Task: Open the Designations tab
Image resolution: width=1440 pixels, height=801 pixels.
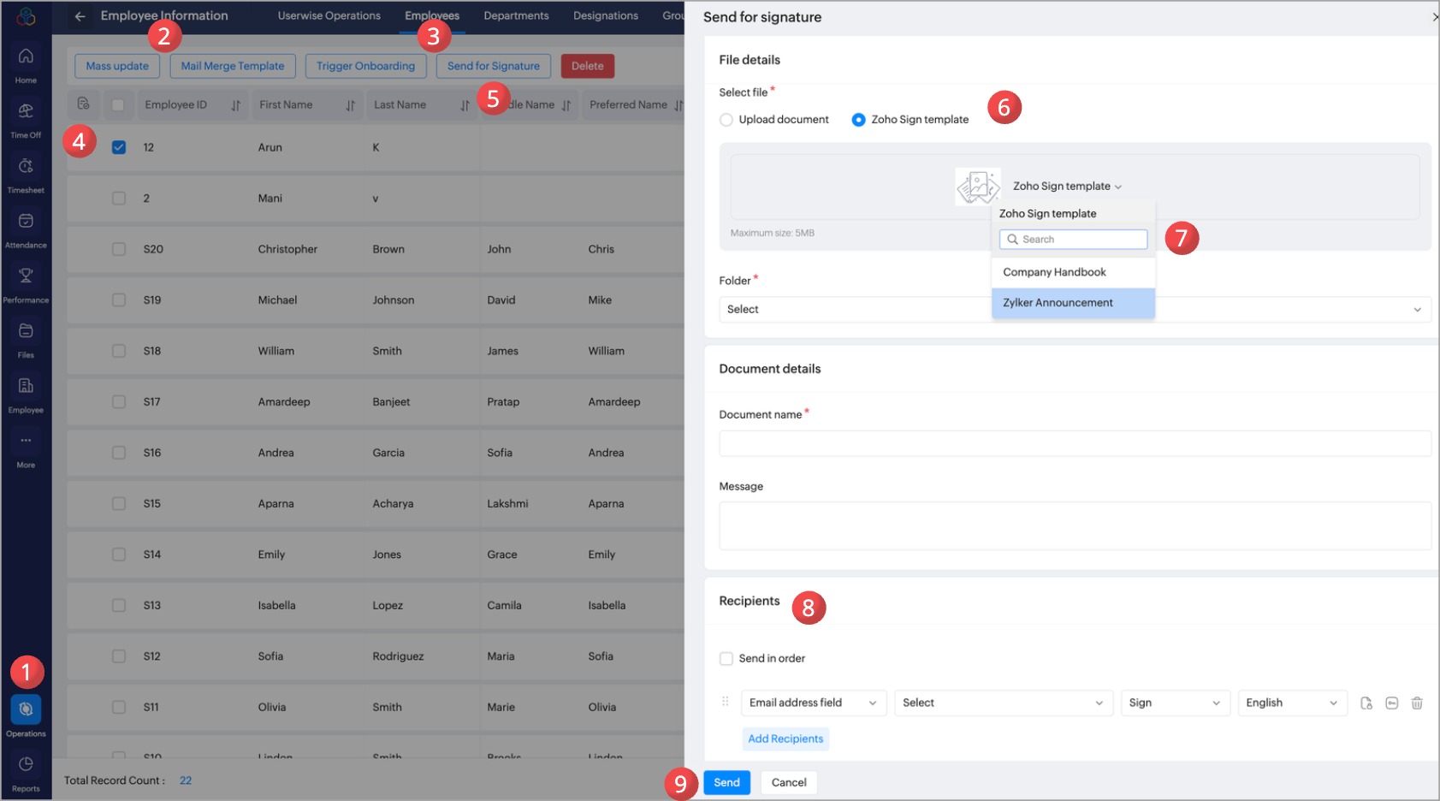Action: [606, 16]
